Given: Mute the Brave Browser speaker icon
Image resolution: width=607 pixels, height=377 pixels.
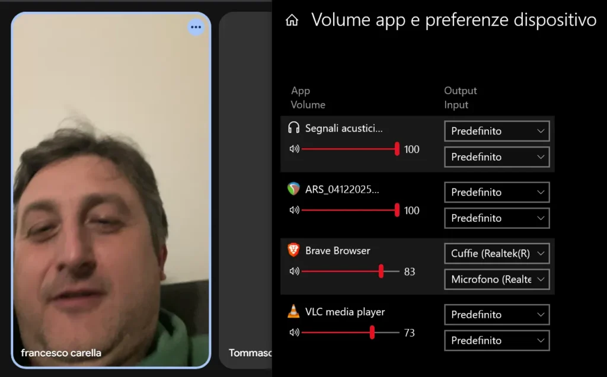Looking at the screenshot, I should (294, 271).
